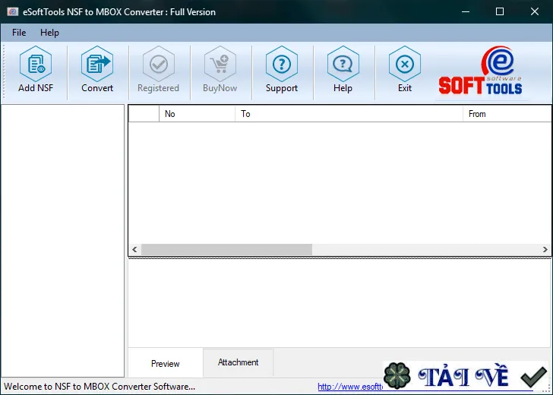The height and width of the screenshot is (395, 553).
Task: Click the eSoftTools logo image
Action: [x=480, y=71]
